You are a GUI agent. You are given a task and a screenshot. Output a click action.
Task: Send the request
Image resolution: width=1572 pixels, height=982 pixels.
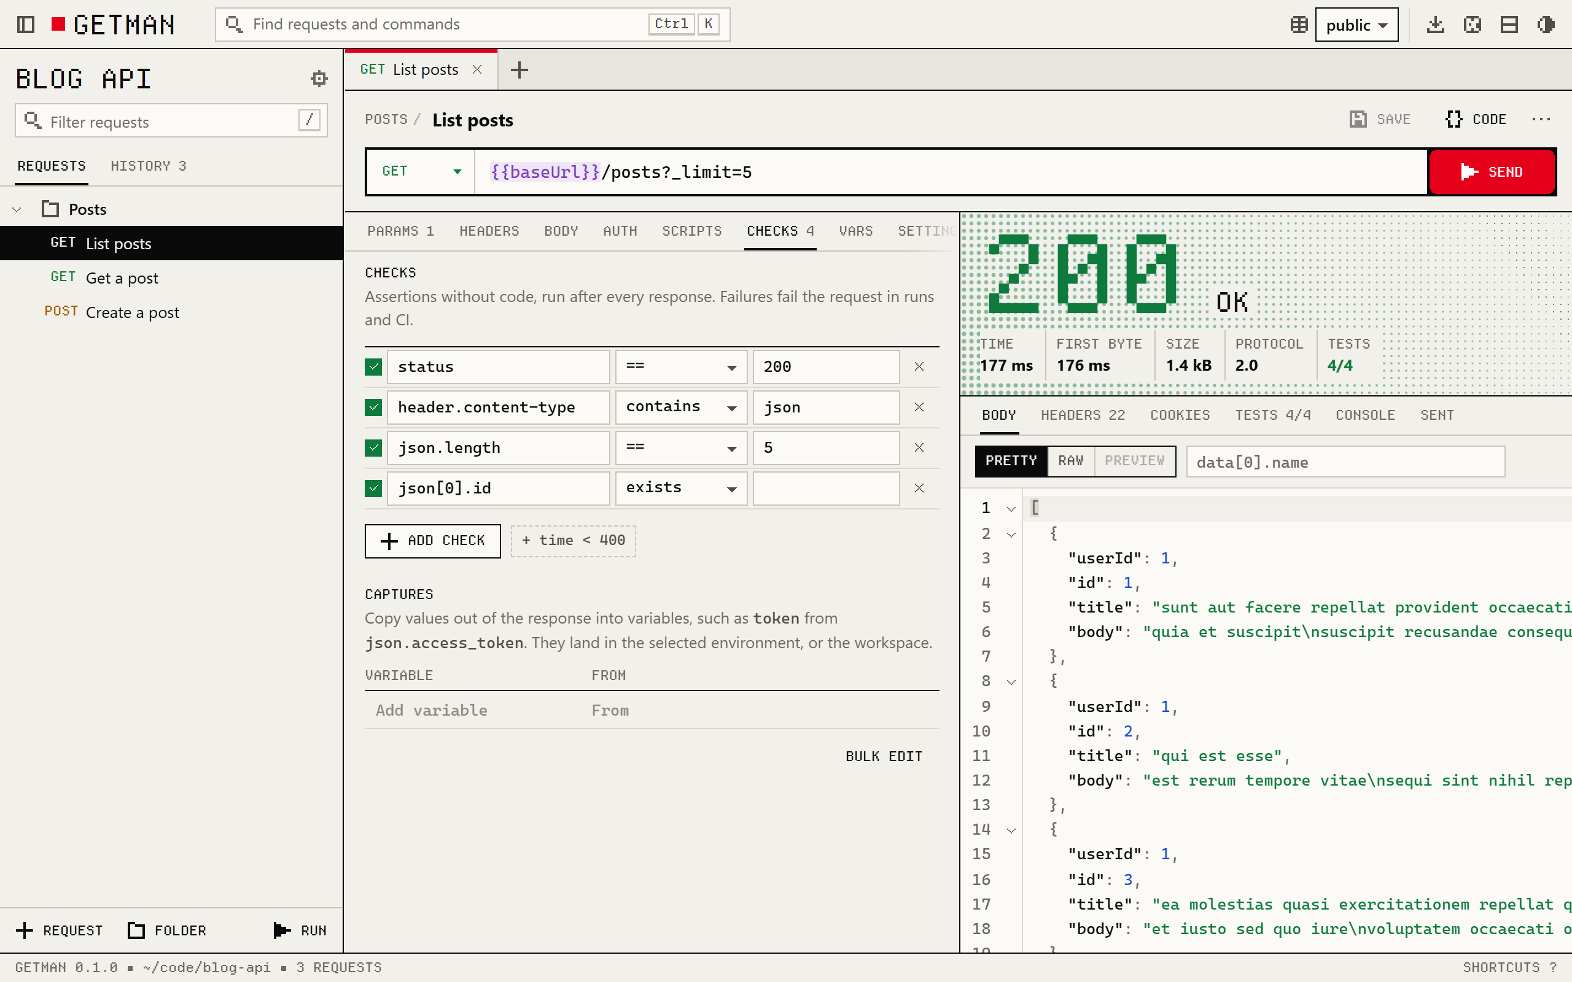[1492, 172]
